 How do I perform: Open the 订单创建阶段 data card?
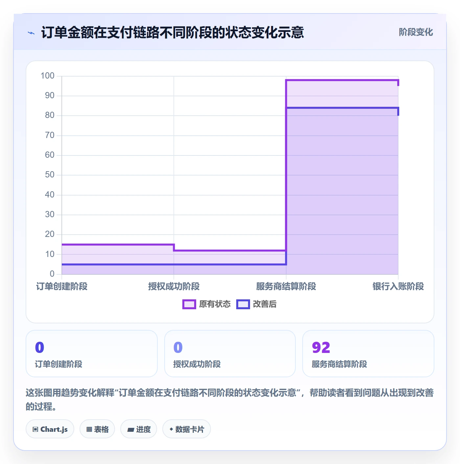point(92,354)
